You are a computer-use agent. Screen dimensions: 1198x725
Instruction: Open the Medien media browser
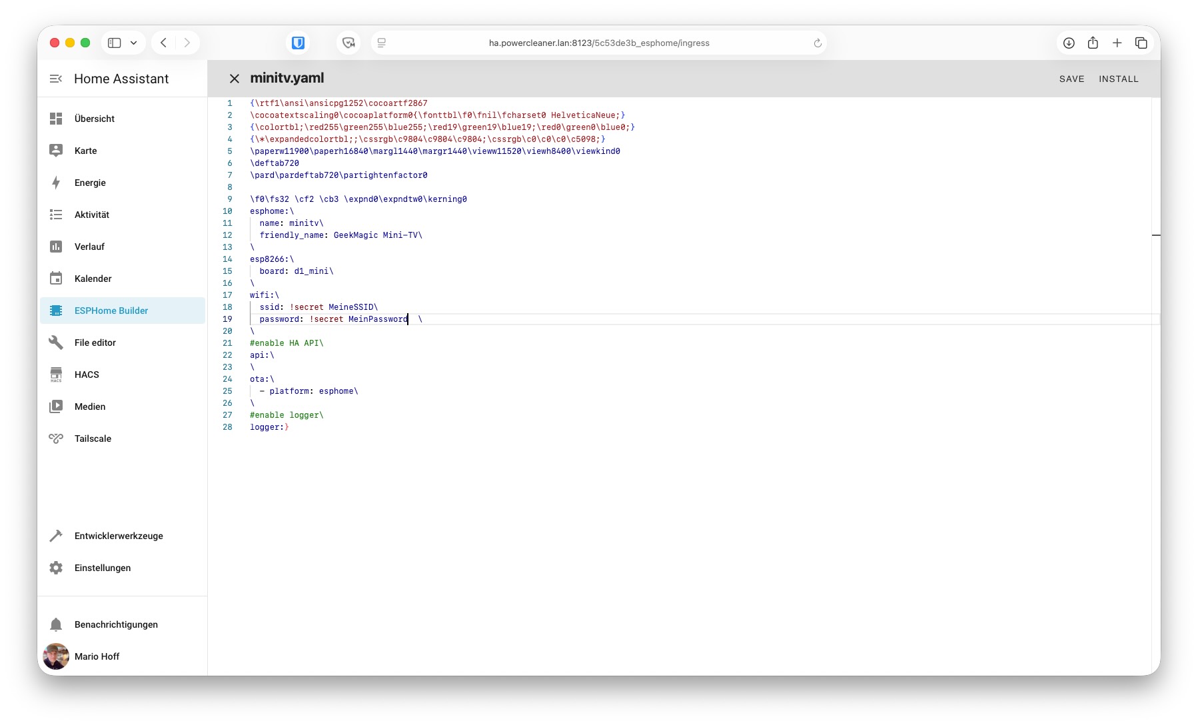56,406
